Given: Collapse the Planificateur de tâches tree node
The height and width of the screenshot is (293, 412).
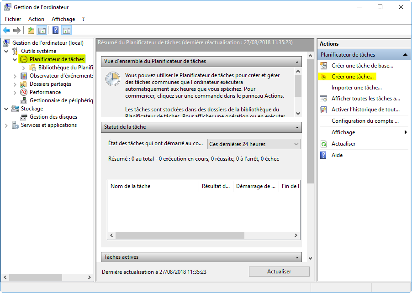Looking at the screenshot, I should [x=15, y=60].
